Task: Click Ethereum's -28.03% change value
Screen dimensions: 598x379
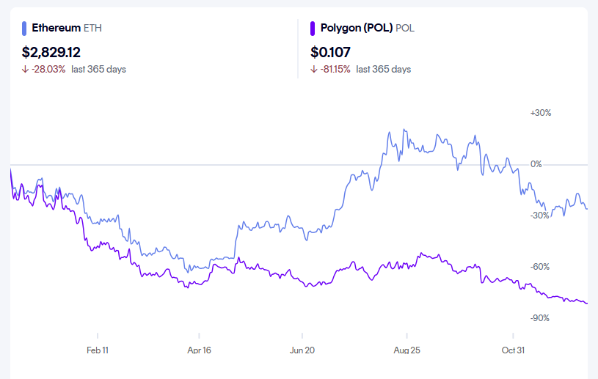Action: click(48, 70)
